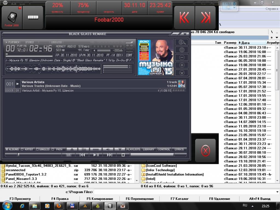The width and height of the screenshot is (280, 210).
Task: Enable the ARTIST view option
Action: click(x=27, y=149)
